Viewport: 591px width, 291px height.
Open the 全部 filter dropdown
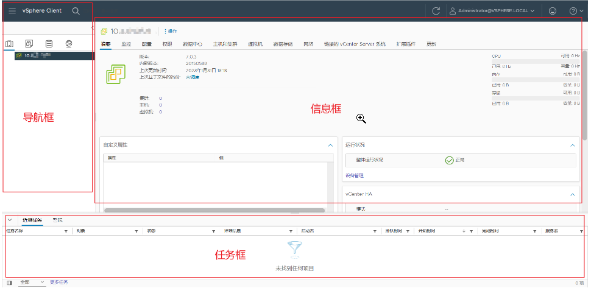tap(32, 282)
